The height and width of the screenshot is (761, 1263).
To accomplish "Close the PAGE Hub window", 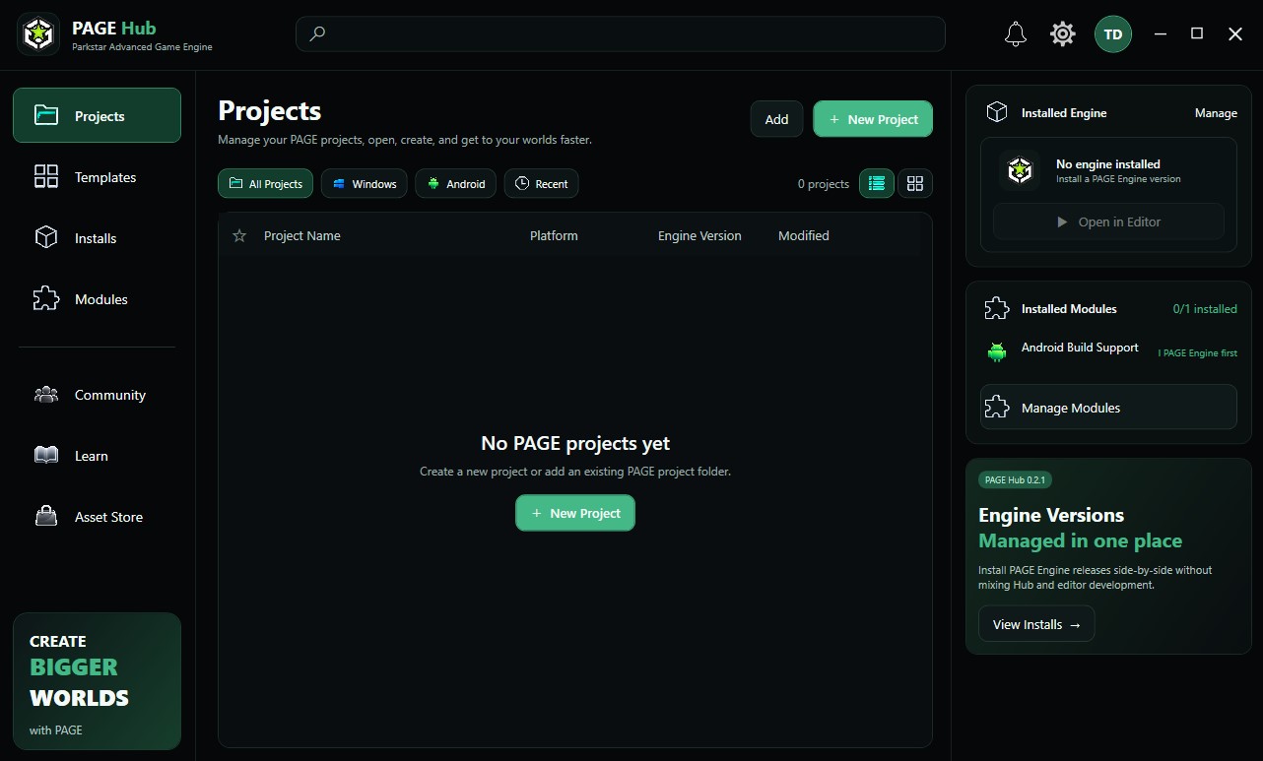I will (x=1235, y=33).
